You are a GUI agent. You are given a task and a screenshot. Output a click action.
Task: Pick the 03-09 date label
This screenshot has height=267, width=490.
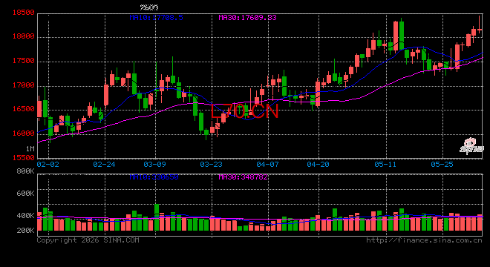[x=154, y=164]
